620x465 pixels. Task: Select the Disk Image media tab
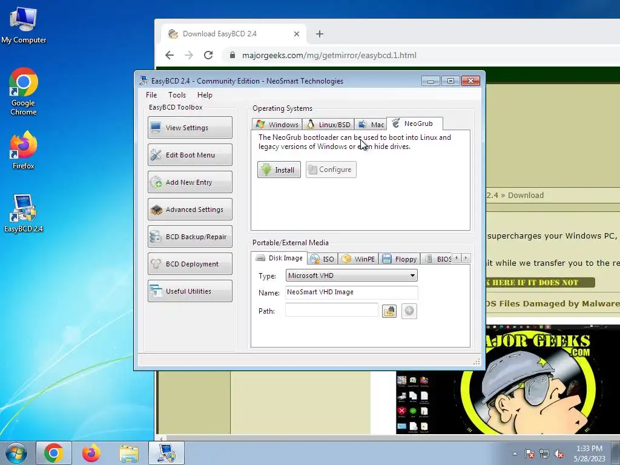click(279, 258)
